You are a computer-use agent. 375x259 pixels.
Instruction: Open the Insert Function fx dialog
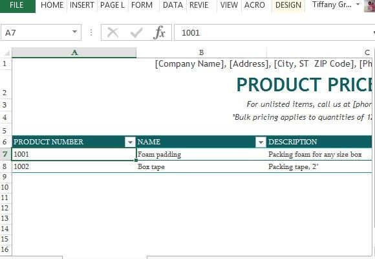[x=160, y=32]
